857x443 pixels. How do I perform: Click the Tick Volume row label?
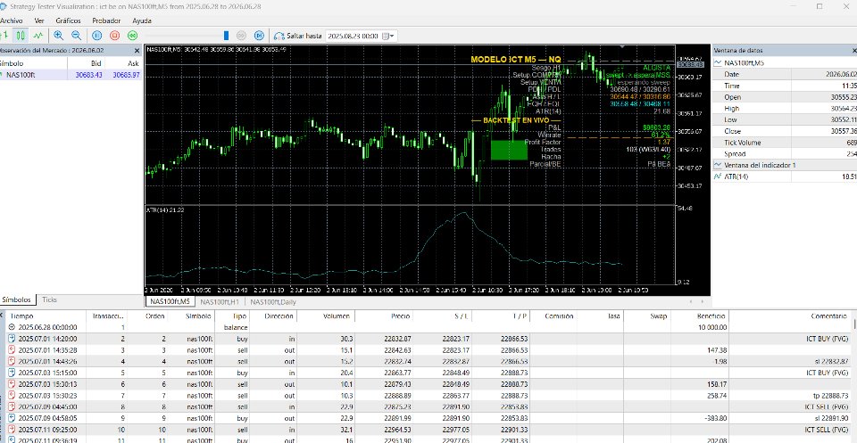[x=741, y=143]
